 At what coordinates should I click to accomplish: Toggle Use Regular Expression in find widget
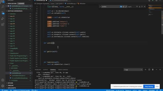(126, 7)
